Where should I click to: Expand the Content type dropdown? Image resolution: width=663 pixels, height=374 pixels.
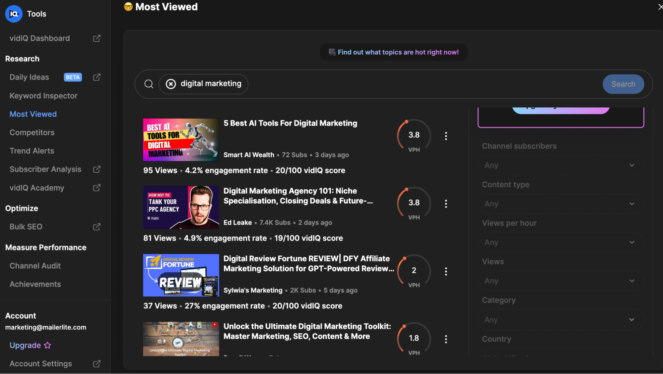(x=561, y=204)
